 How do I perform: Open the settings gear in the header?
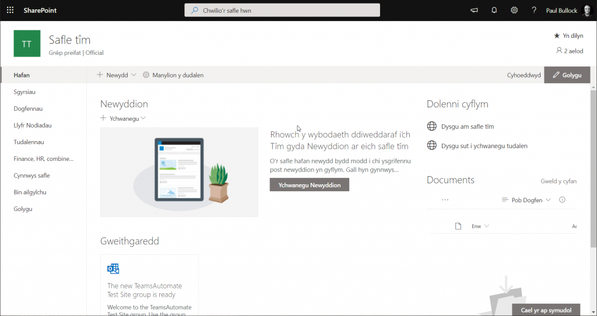tap(514, 10)
